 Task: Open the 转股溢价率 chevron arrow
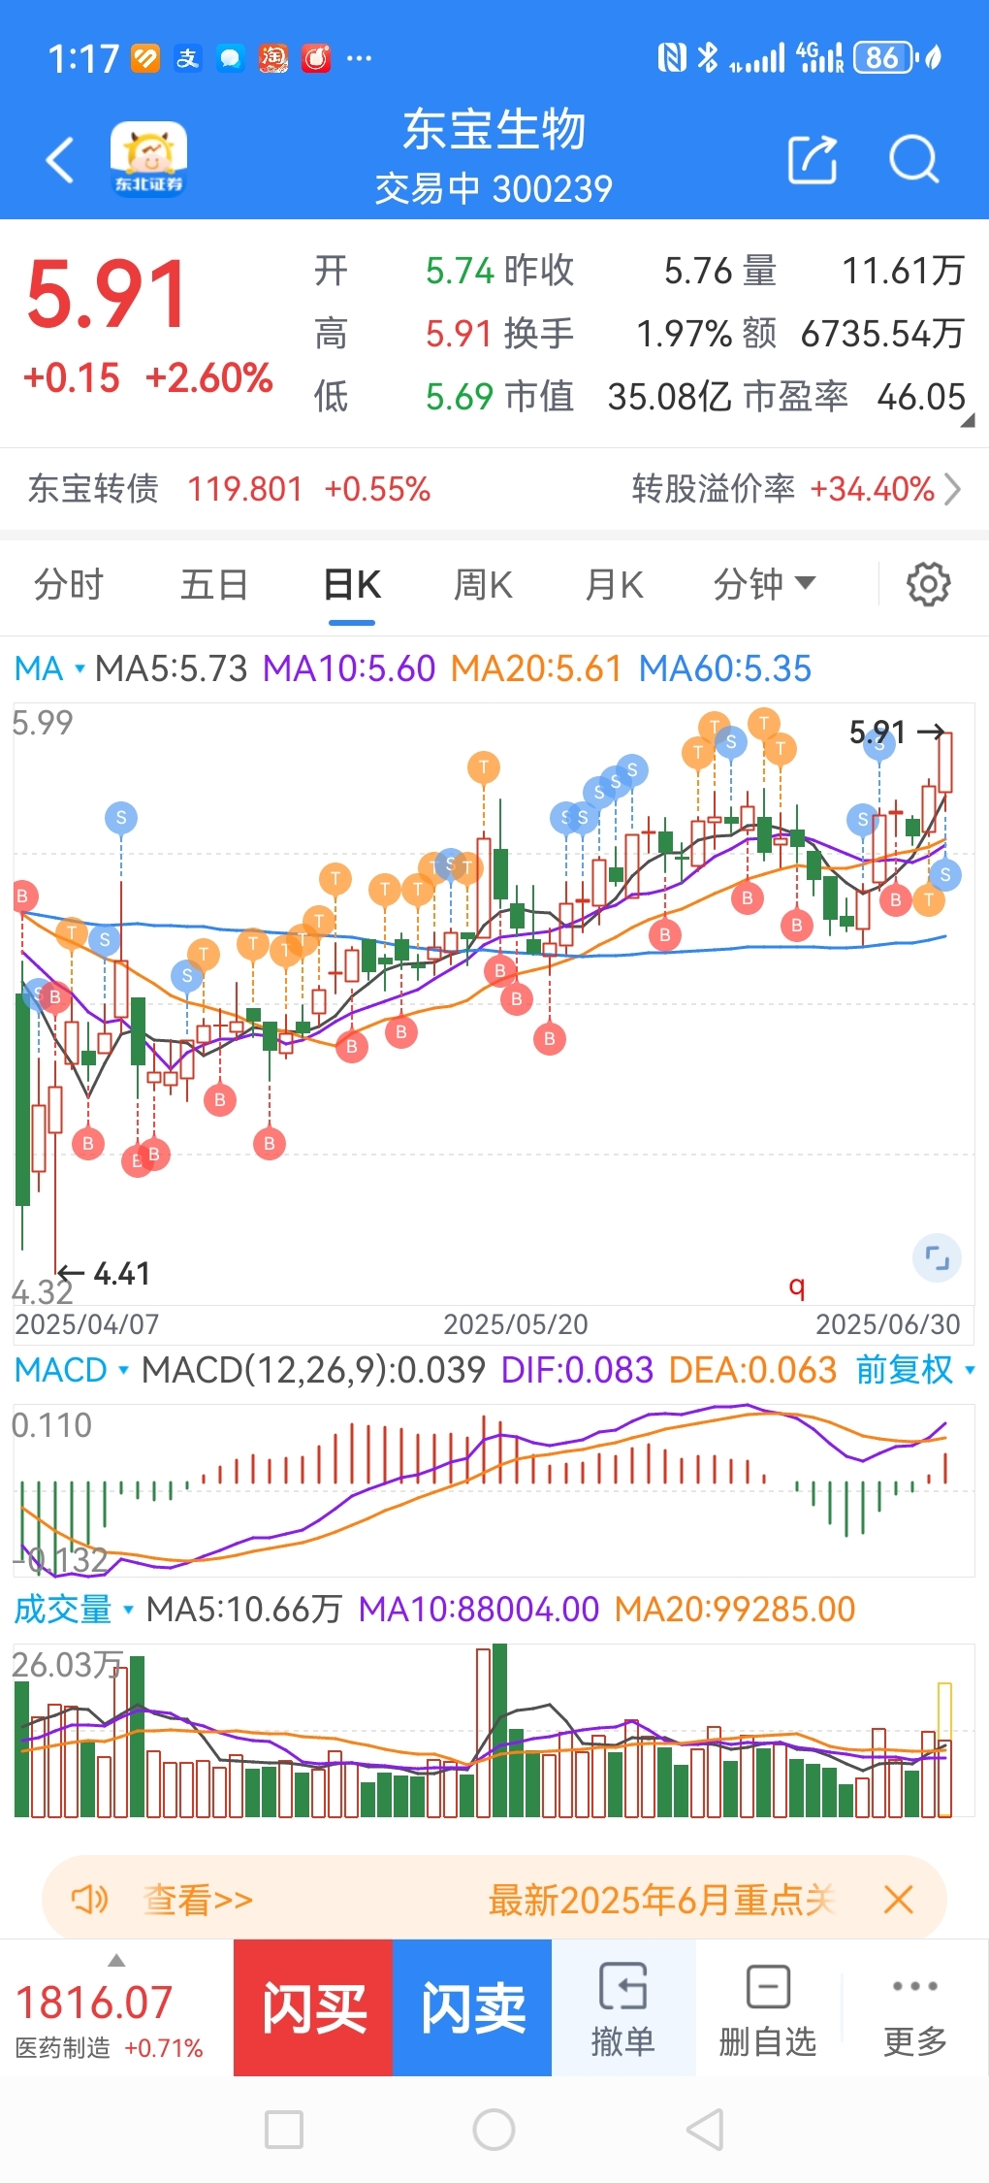click(x=952, y=489)
